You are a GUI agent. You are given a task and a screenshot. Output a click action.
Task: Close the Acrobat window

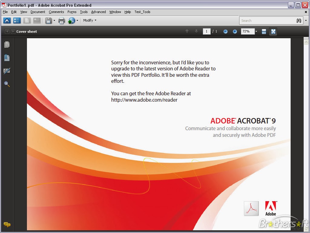tap(305, 5)
